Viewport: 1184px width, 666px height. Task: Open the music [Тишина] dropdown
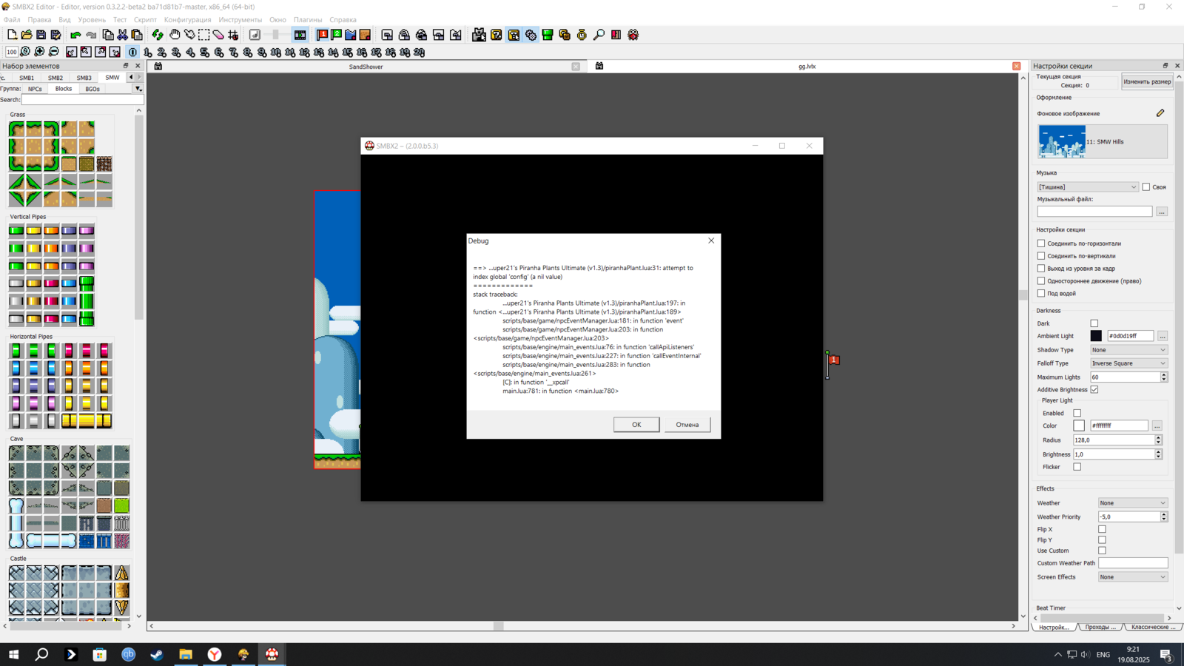click(x=1088, y=187)
